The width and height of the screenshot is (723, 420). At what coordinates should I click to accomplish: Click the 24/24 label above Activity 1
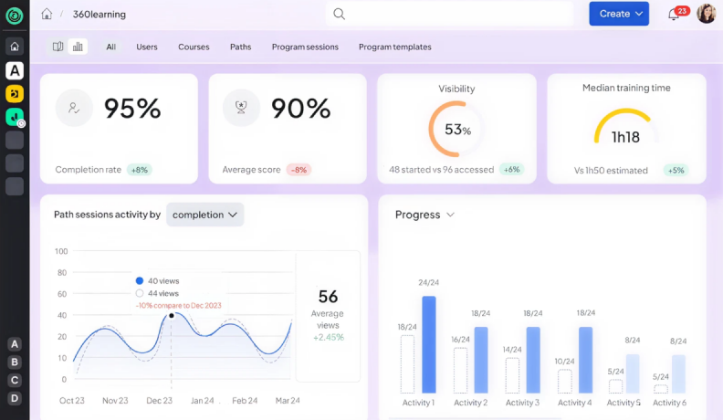pyautogui.click(x=428, y=282)
